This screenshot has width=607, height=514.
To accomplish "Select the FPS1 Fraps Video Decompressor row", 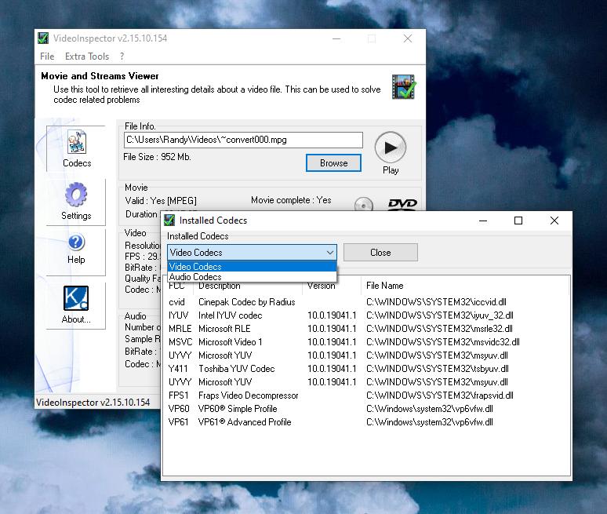I will coord(366,396).
